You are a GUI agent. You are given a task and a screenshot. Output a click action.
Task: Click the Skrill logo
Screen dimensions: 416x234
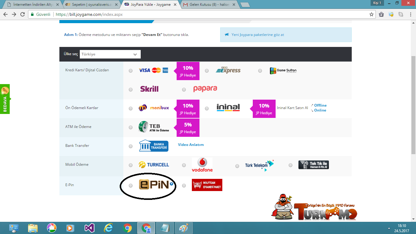[x=149, y=89]
